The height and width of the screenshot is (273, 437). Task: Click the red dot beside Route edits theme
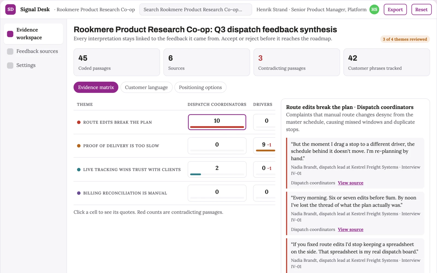coord(79,122)
